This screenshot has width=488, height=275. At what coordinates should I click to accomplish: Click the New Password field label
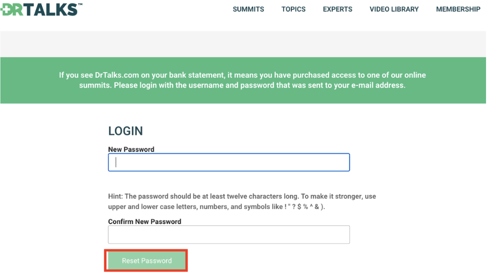pyautogui.click(x=131, y=149)
